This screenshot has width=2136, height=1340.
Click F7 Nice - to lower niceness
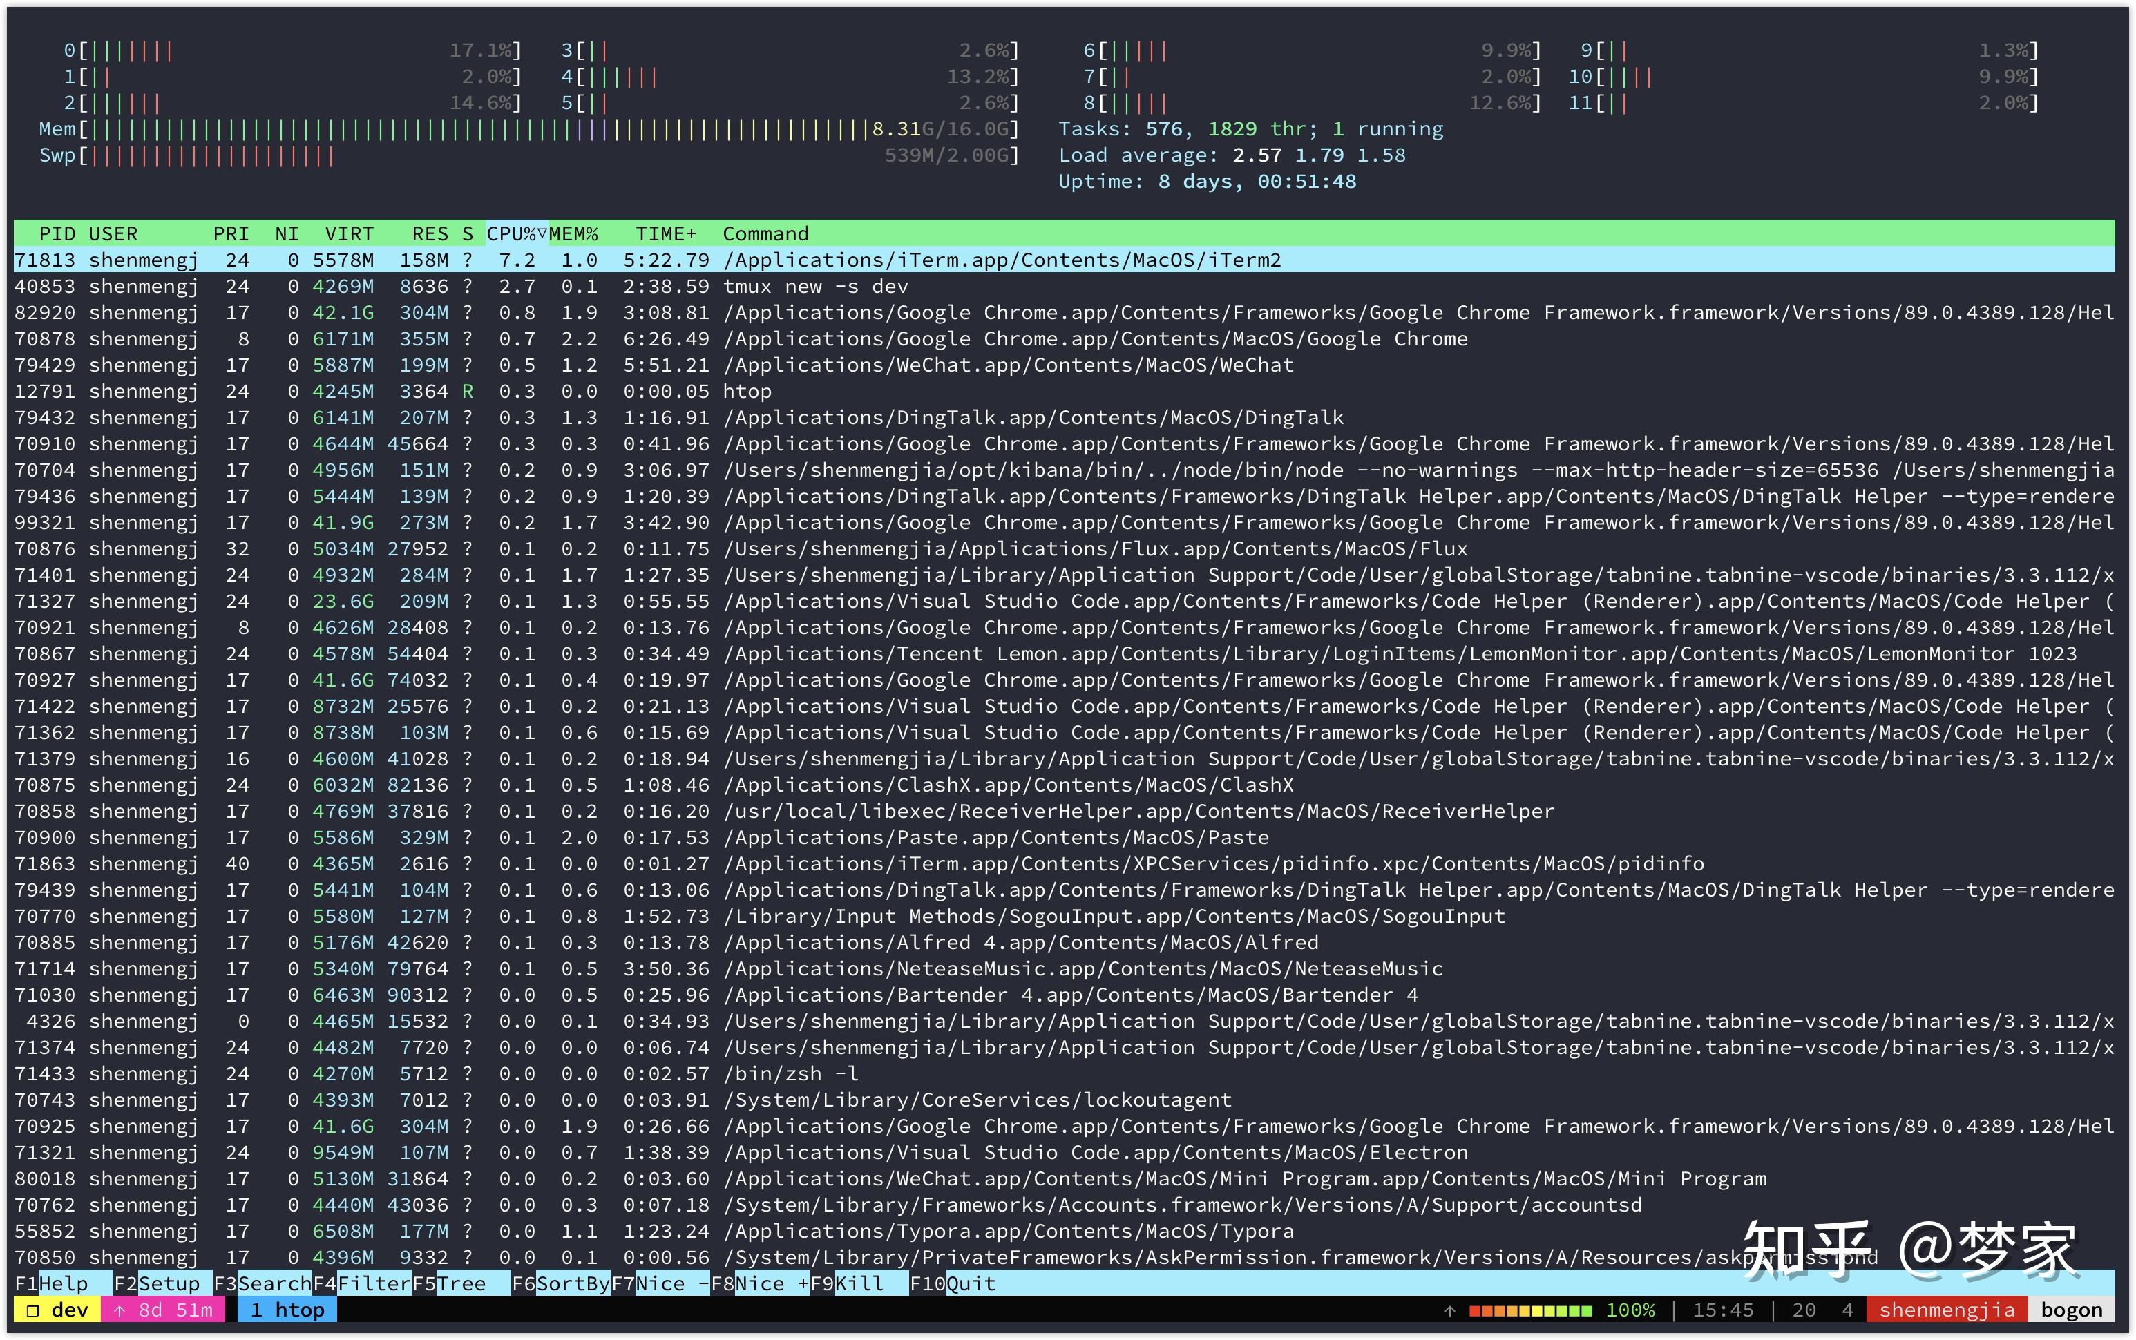click(660, 1283)
